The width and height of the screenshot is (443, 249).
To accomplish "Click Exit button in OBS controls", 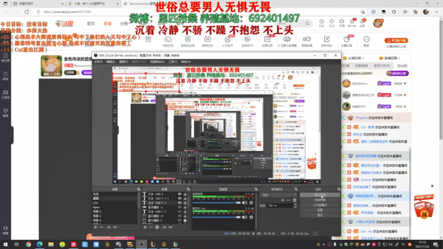I will [x=320, y=215].
